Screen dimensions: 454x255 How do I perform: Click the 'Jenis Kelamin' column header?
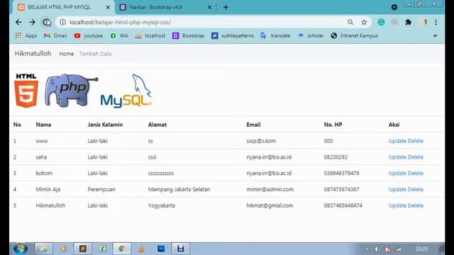point(105,125)
